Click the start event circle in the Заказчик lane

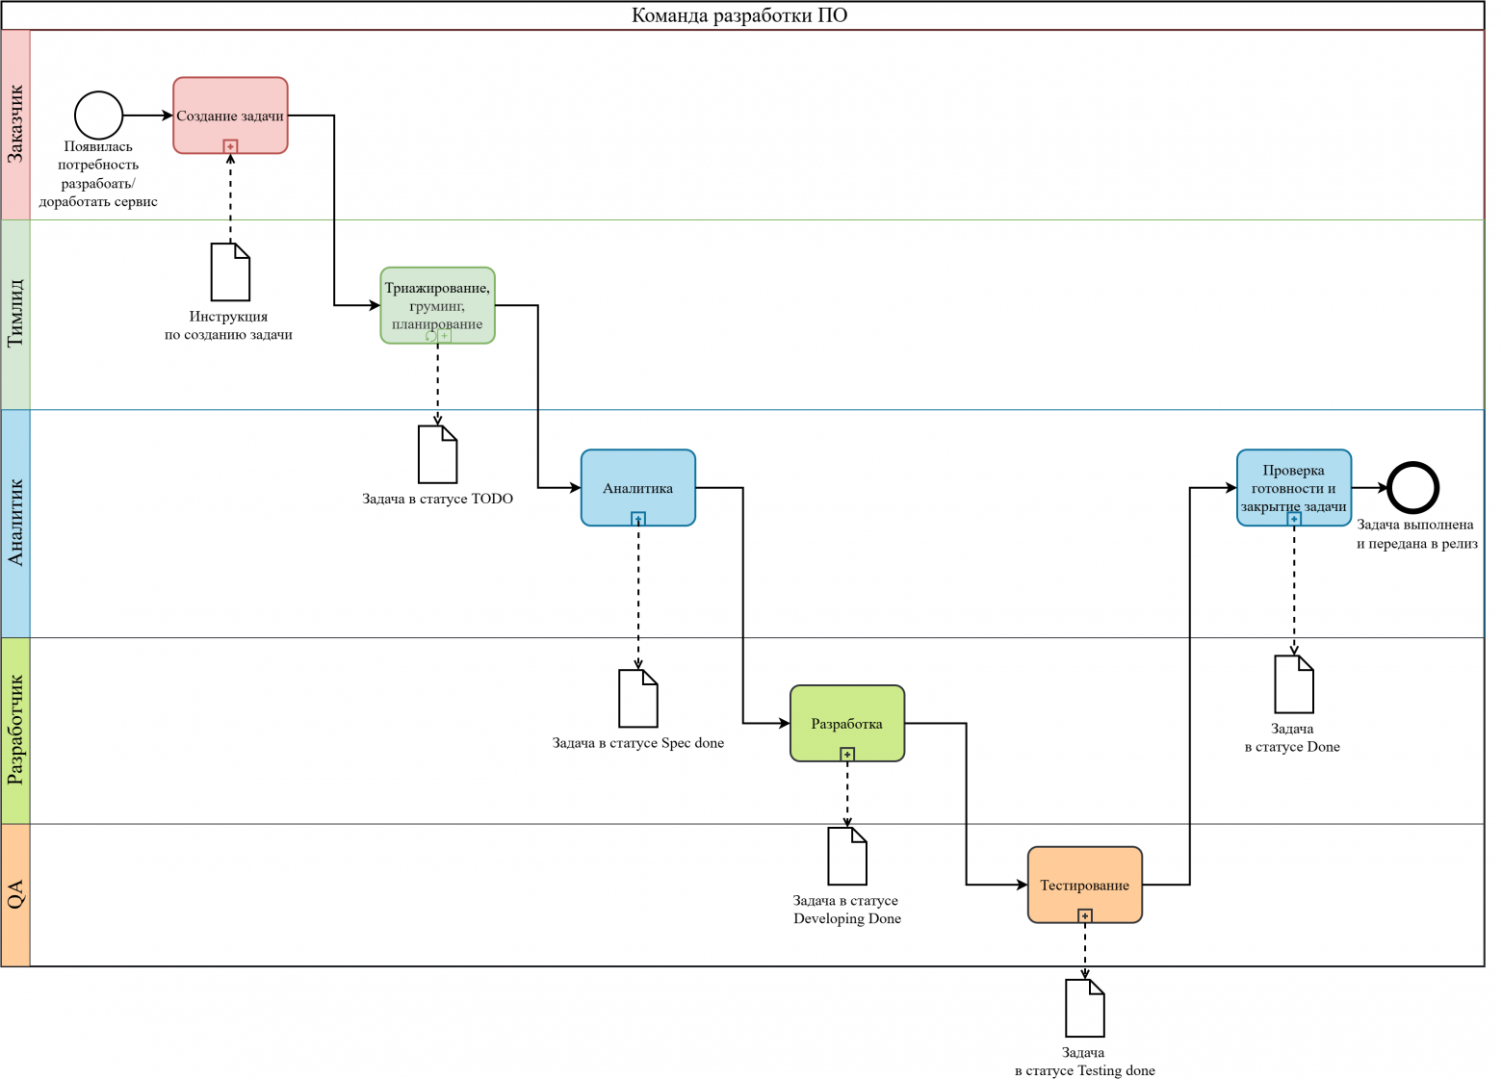99,116
